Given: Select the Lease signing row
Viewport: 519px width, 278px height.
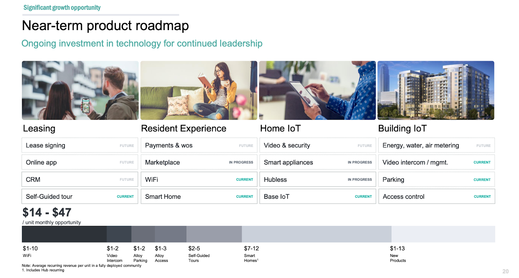Looking at the screenshot, I should click(80, 145).
